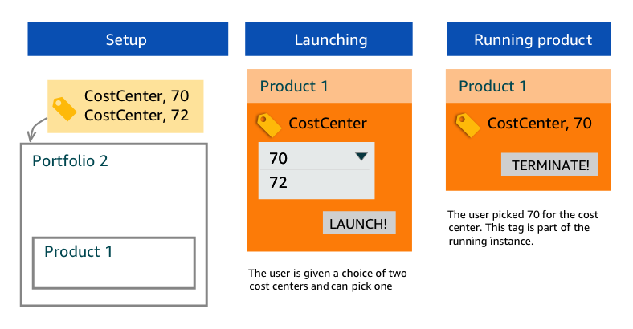This screenshot has height=329, width=633.
Task: Choose option 72 from the cost center list
Action: tap(279, 183)
